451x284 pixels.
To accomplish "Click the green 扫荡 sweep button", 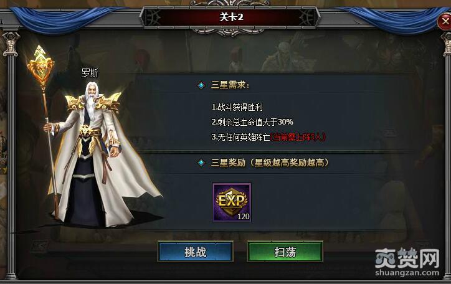I will click(x=285, y=252).
